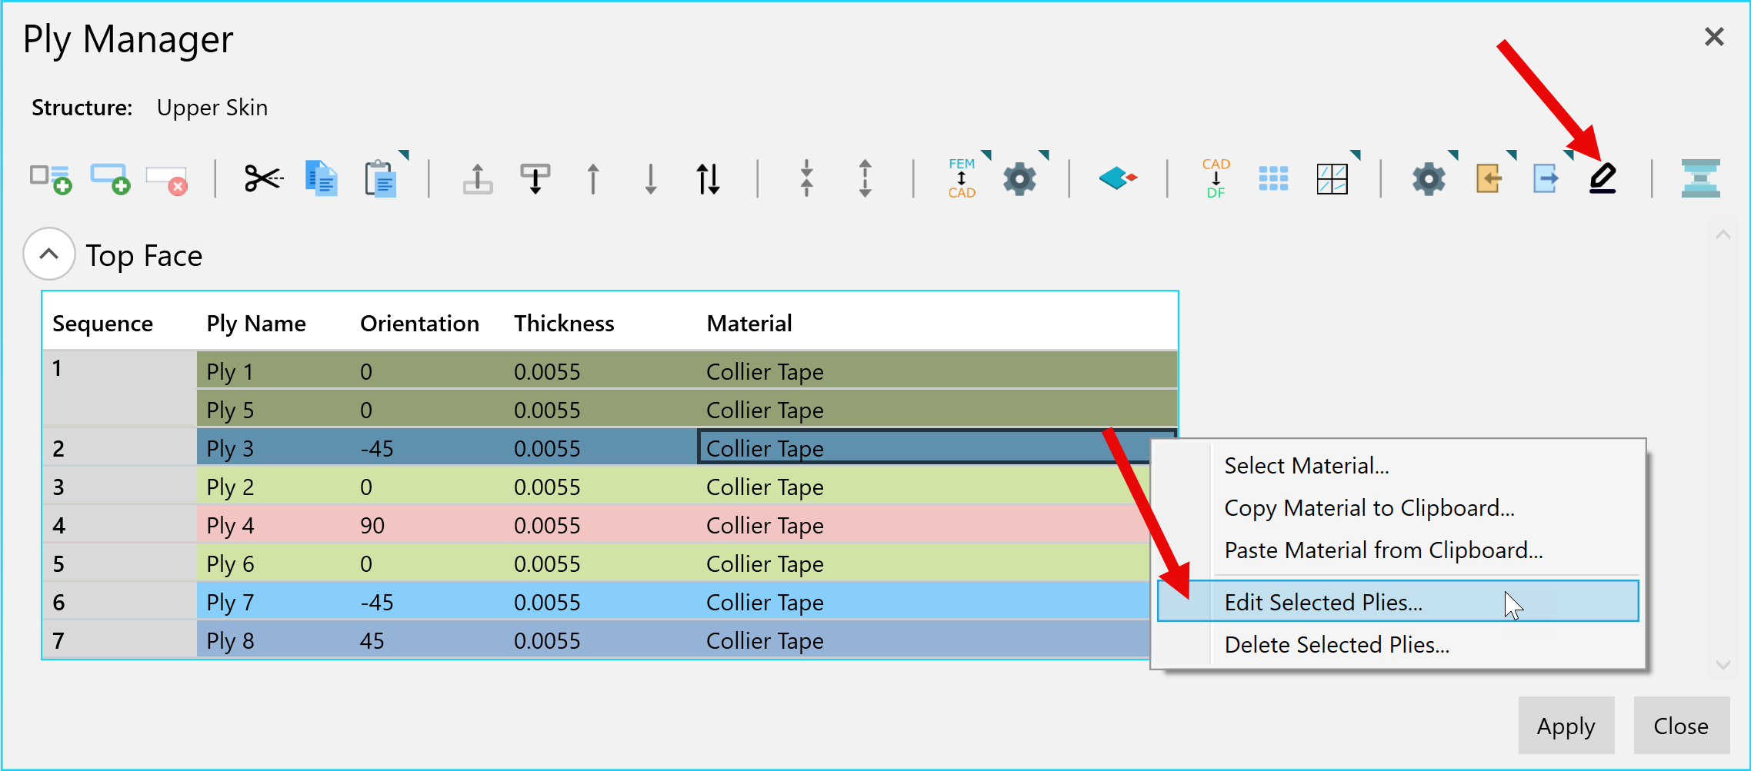Click the blue export arrow icon

click(1546, 178)
